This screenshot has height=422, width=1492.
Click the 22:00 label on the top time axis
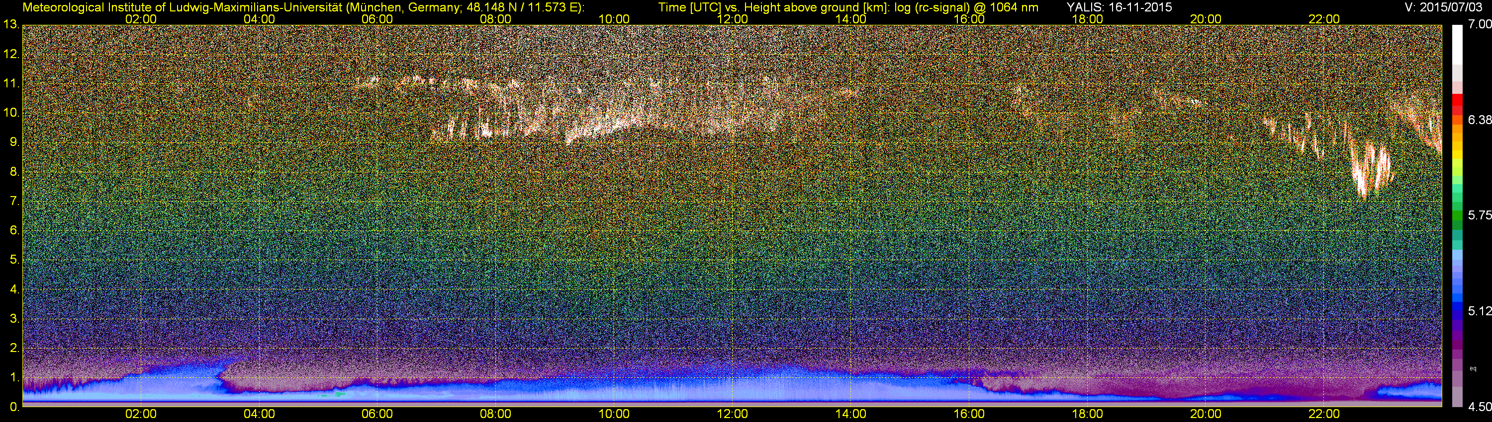pos(1324,19)
